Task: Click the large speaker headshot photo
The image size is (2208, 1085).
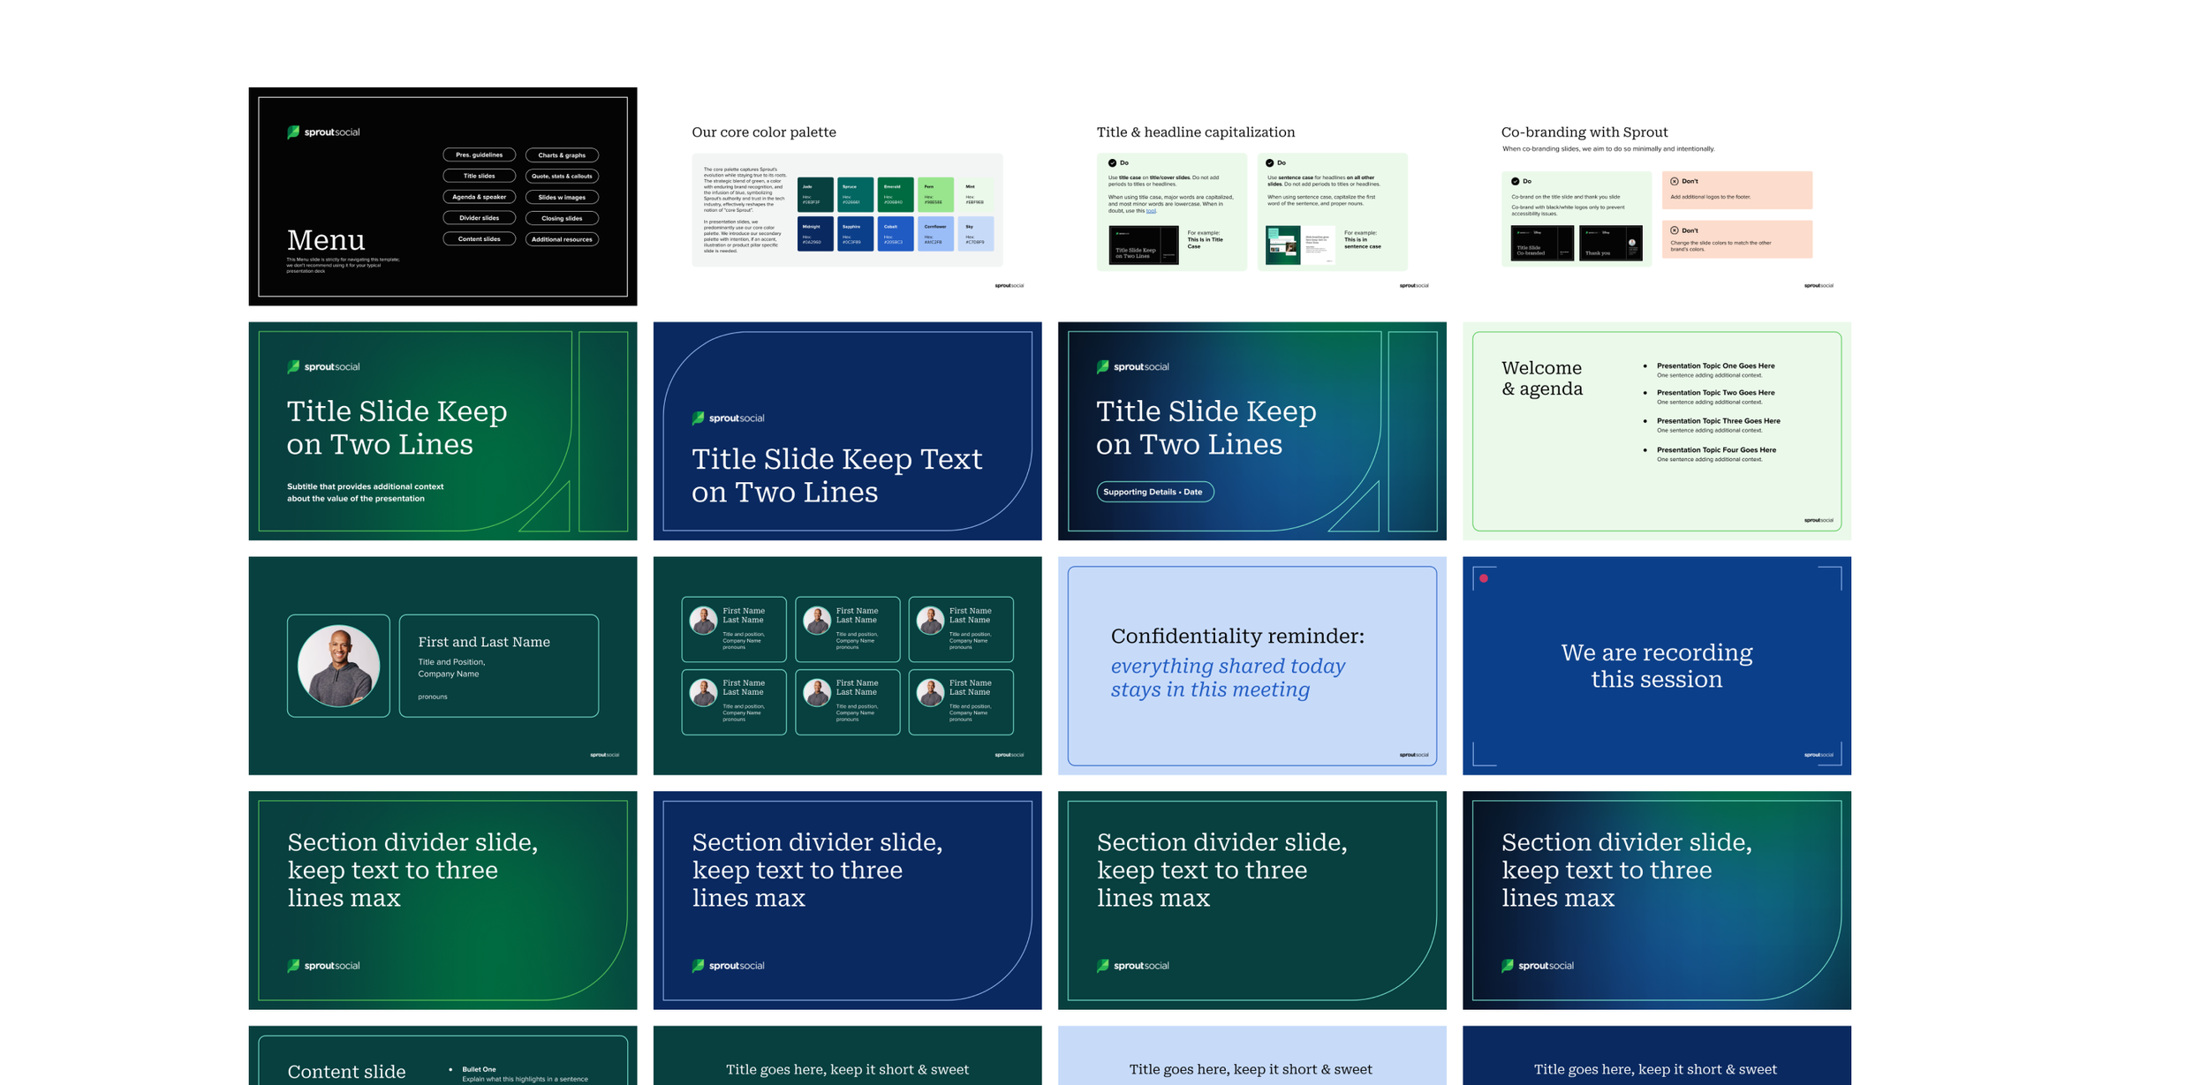Action: [338, 666]
